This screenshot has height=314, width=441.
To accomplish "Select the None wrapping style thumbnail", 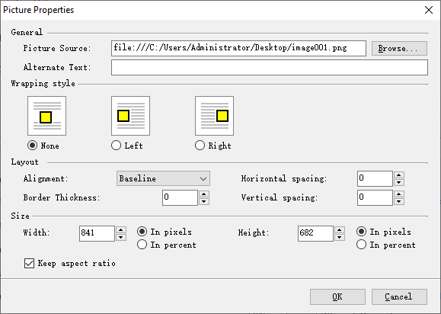I will pos(47,116).
